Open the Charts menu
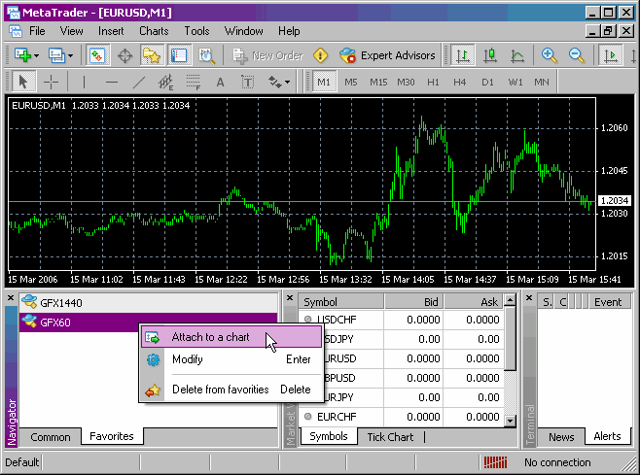 pos(154,31)
